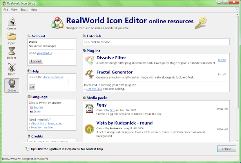This screenshot has height=163, width=241.
Task: Click the Eggy media pack icon
Action: pos(89,109)
